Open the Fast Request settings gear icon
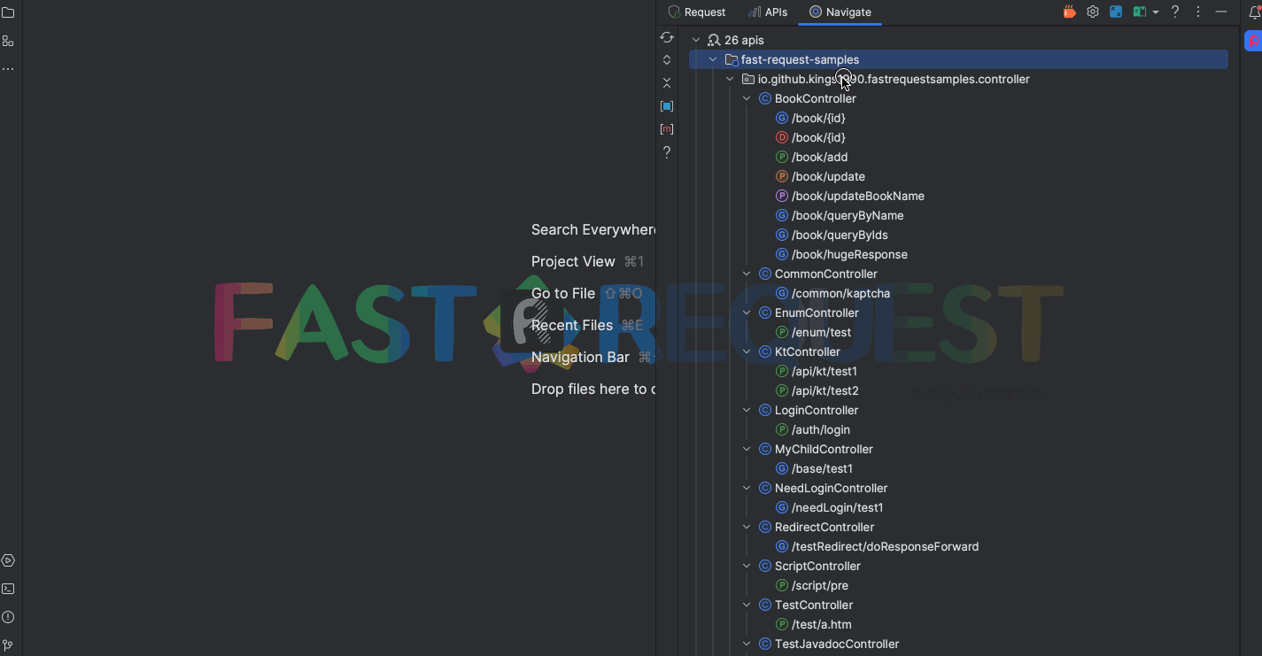Viewport: 1262px width, 656px height. [x=1092, y=12]
